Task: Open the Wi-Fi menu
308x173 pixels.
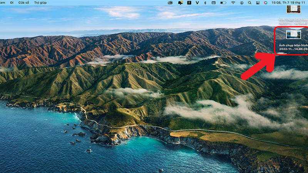Action: coord(233,3)
